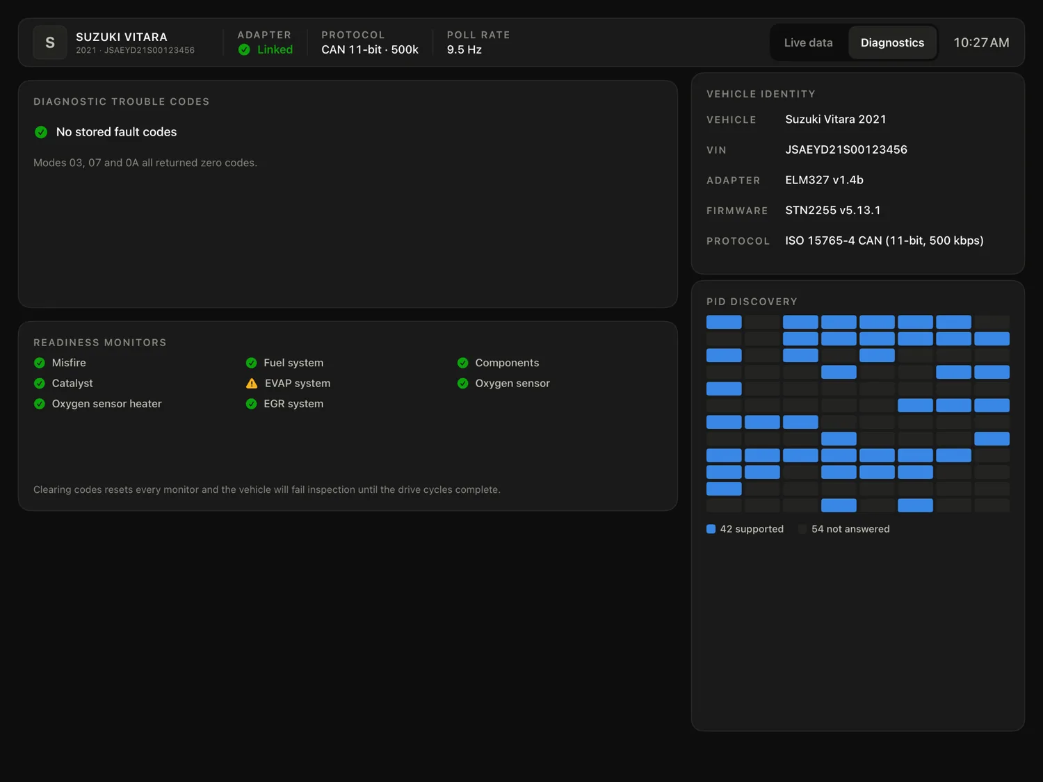Screen dimensions: 1043x782
Task: Click the 'ELM327 v1.4b' adapter value
Action: tap(824, 180)
